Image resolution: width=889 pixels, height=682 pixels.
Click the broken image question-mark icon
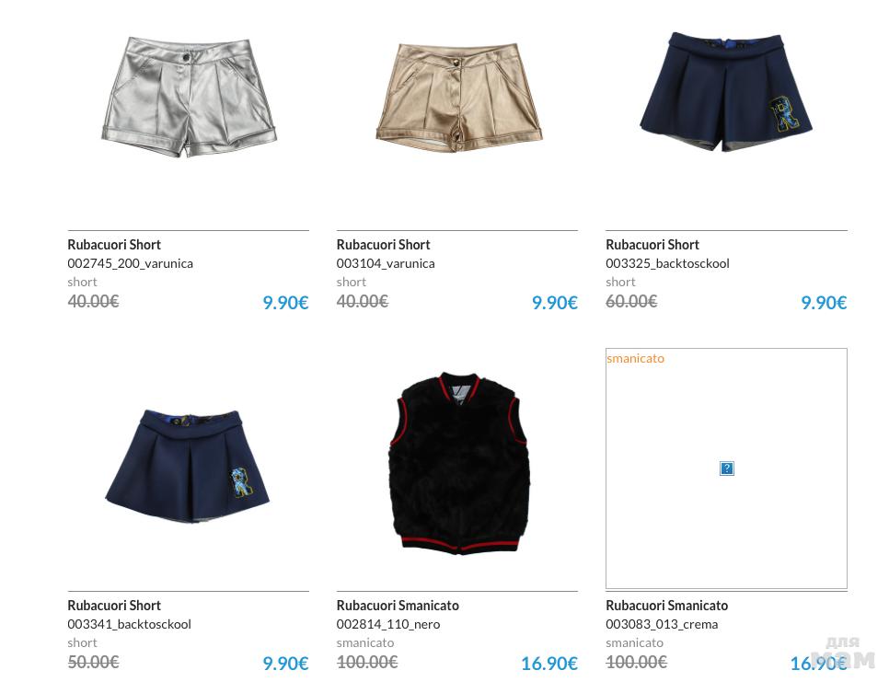[727, 468]
